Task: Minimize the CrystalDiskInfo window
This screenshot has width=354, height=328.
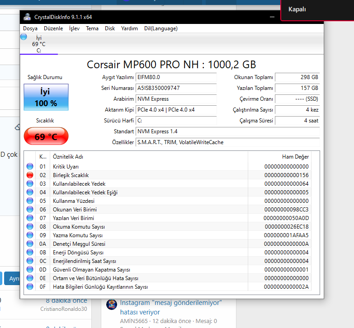Action: (272, 17)
